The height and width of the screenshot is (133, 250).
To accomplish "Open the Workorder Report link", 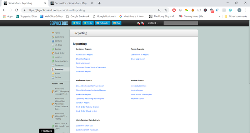I will (83, 94).
